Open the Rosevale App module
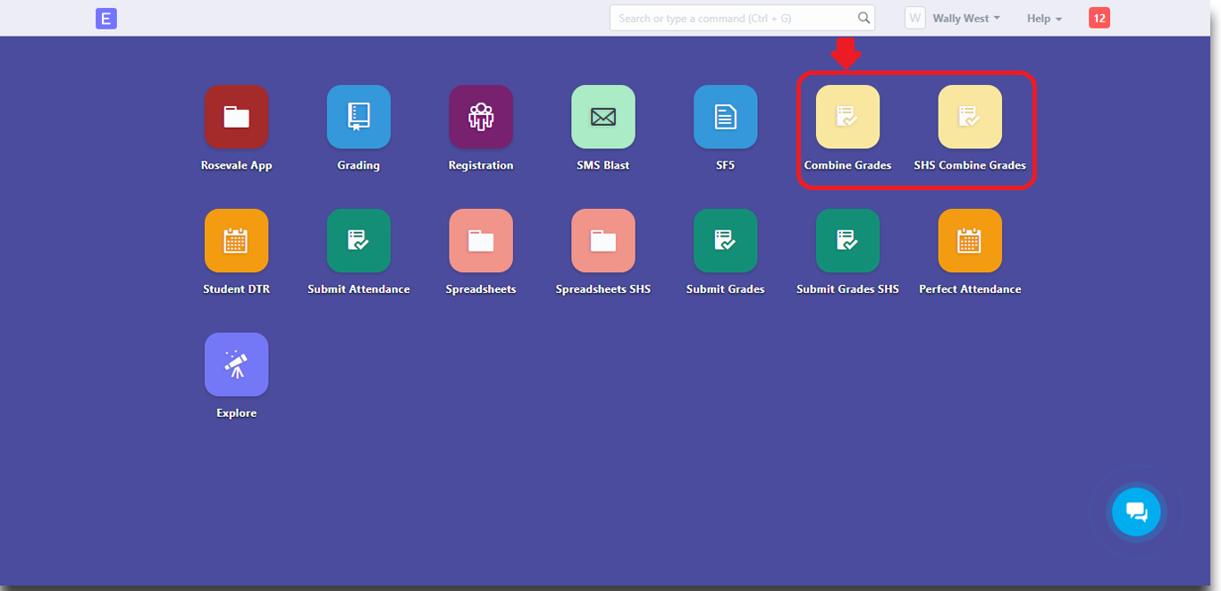The image size is (1221, 591). pos(236,117)
